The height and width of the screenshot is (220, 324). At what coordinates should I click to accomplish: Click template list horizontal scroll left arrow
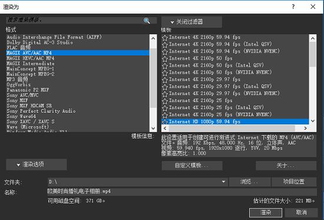(x=165, y=128)
